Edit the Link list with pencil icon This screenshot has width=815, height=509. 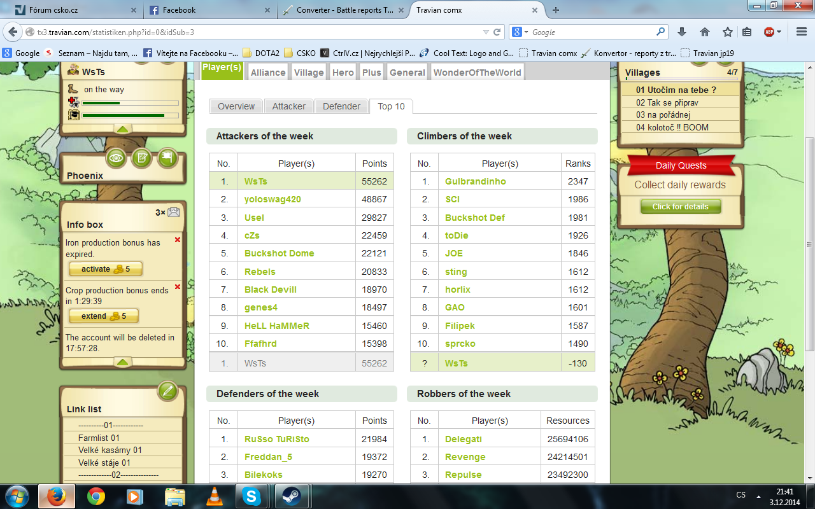[x=167, y=391]
